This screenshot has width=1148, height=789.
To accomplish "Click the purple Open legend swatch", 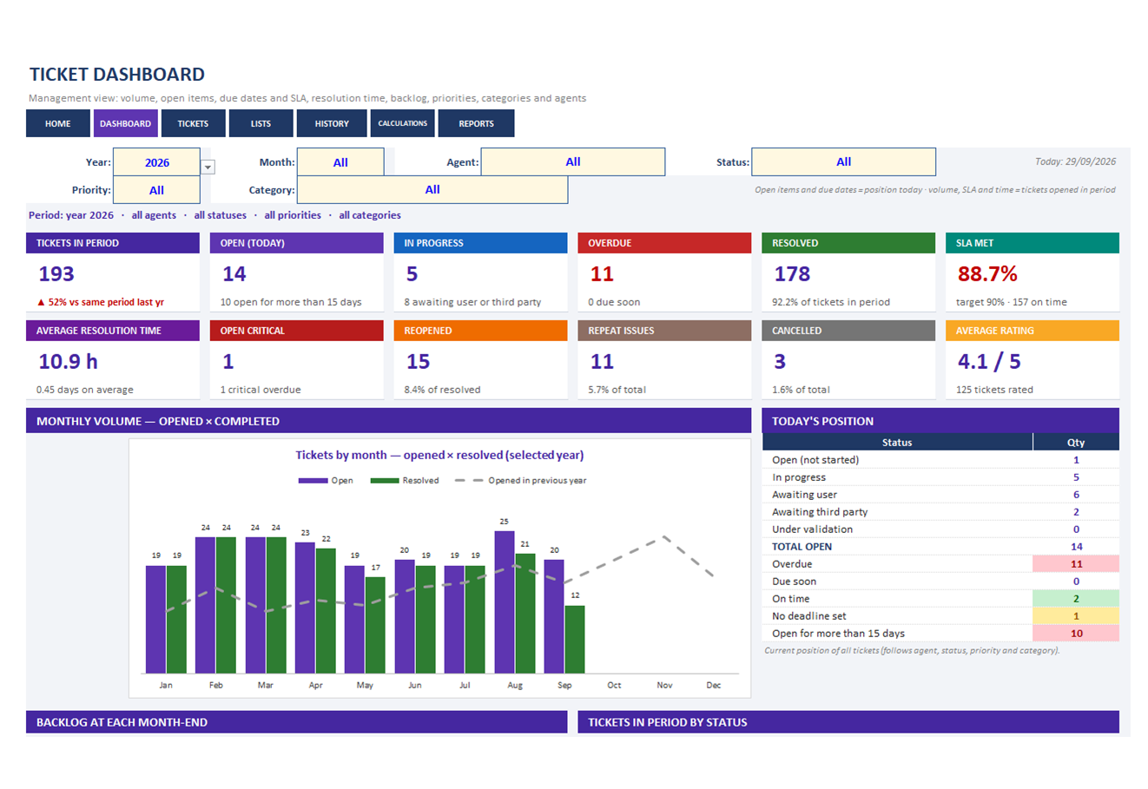I will [x=313, y=480].
